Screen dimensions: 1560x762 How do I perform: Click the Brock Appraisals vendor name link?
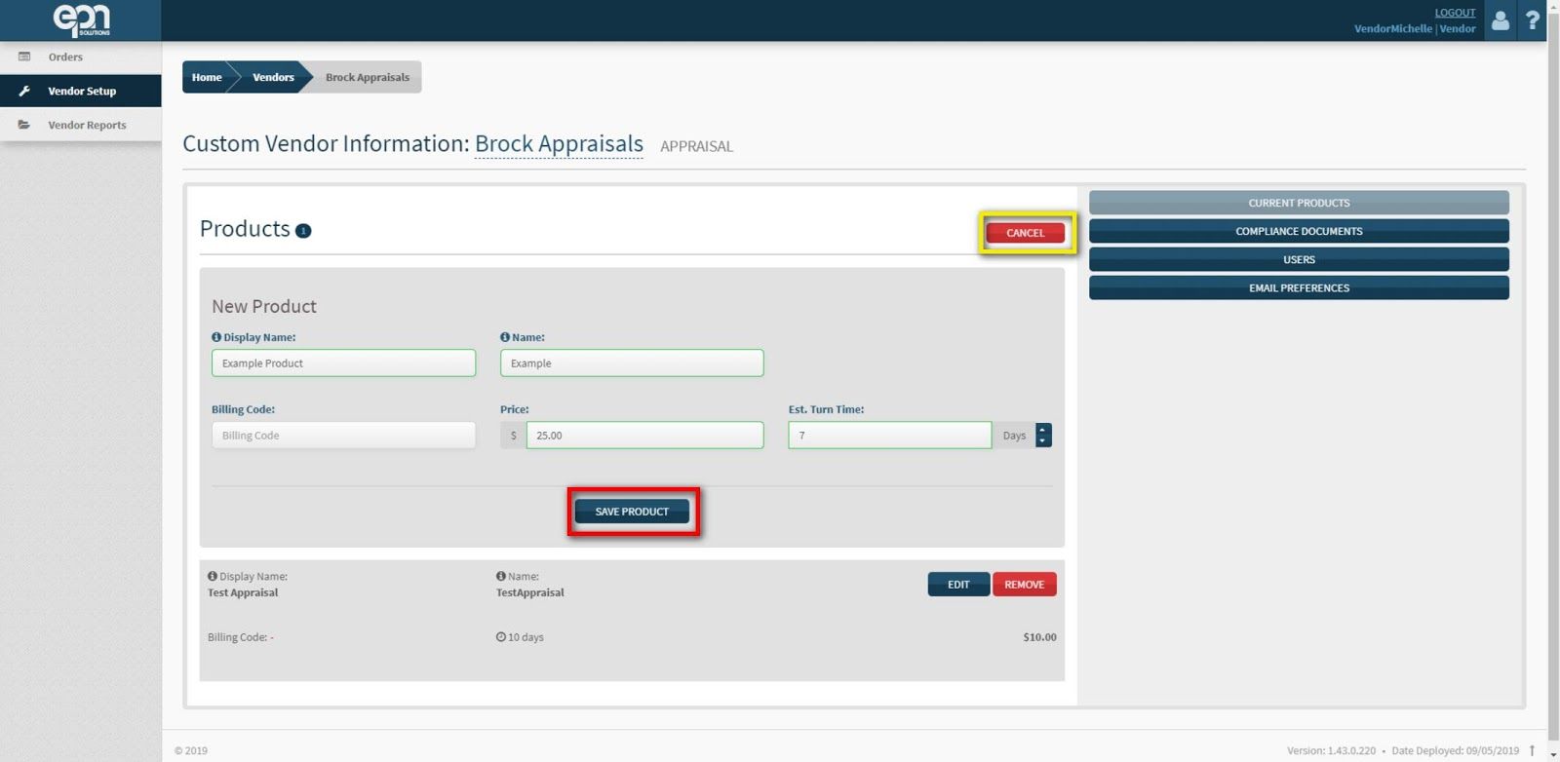tap(559, 144)
